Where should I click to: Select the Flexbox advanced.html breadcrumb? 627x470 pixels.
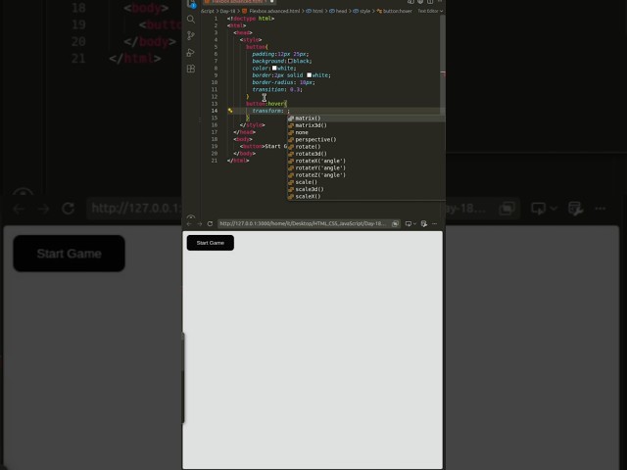point(270,11)
